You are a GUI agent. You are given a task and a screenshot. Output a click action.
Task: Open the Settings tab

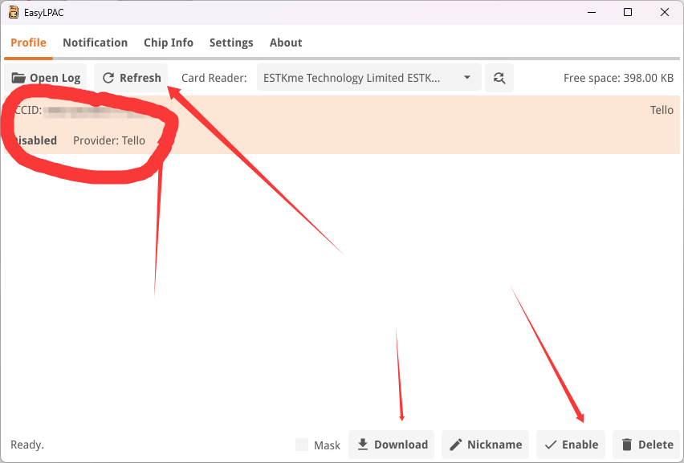point(231,43)
